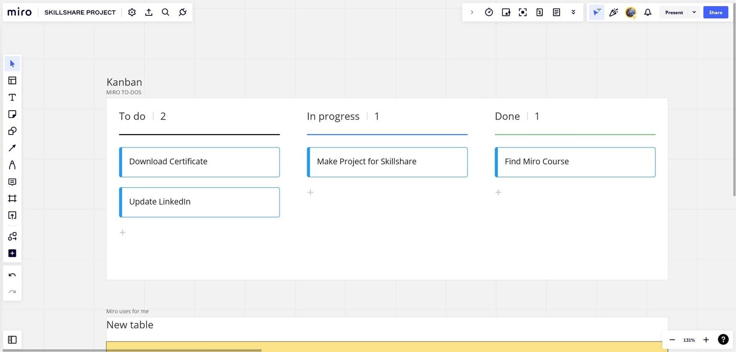Add a card to To do column
736x352 pixels.
(123, 232)
